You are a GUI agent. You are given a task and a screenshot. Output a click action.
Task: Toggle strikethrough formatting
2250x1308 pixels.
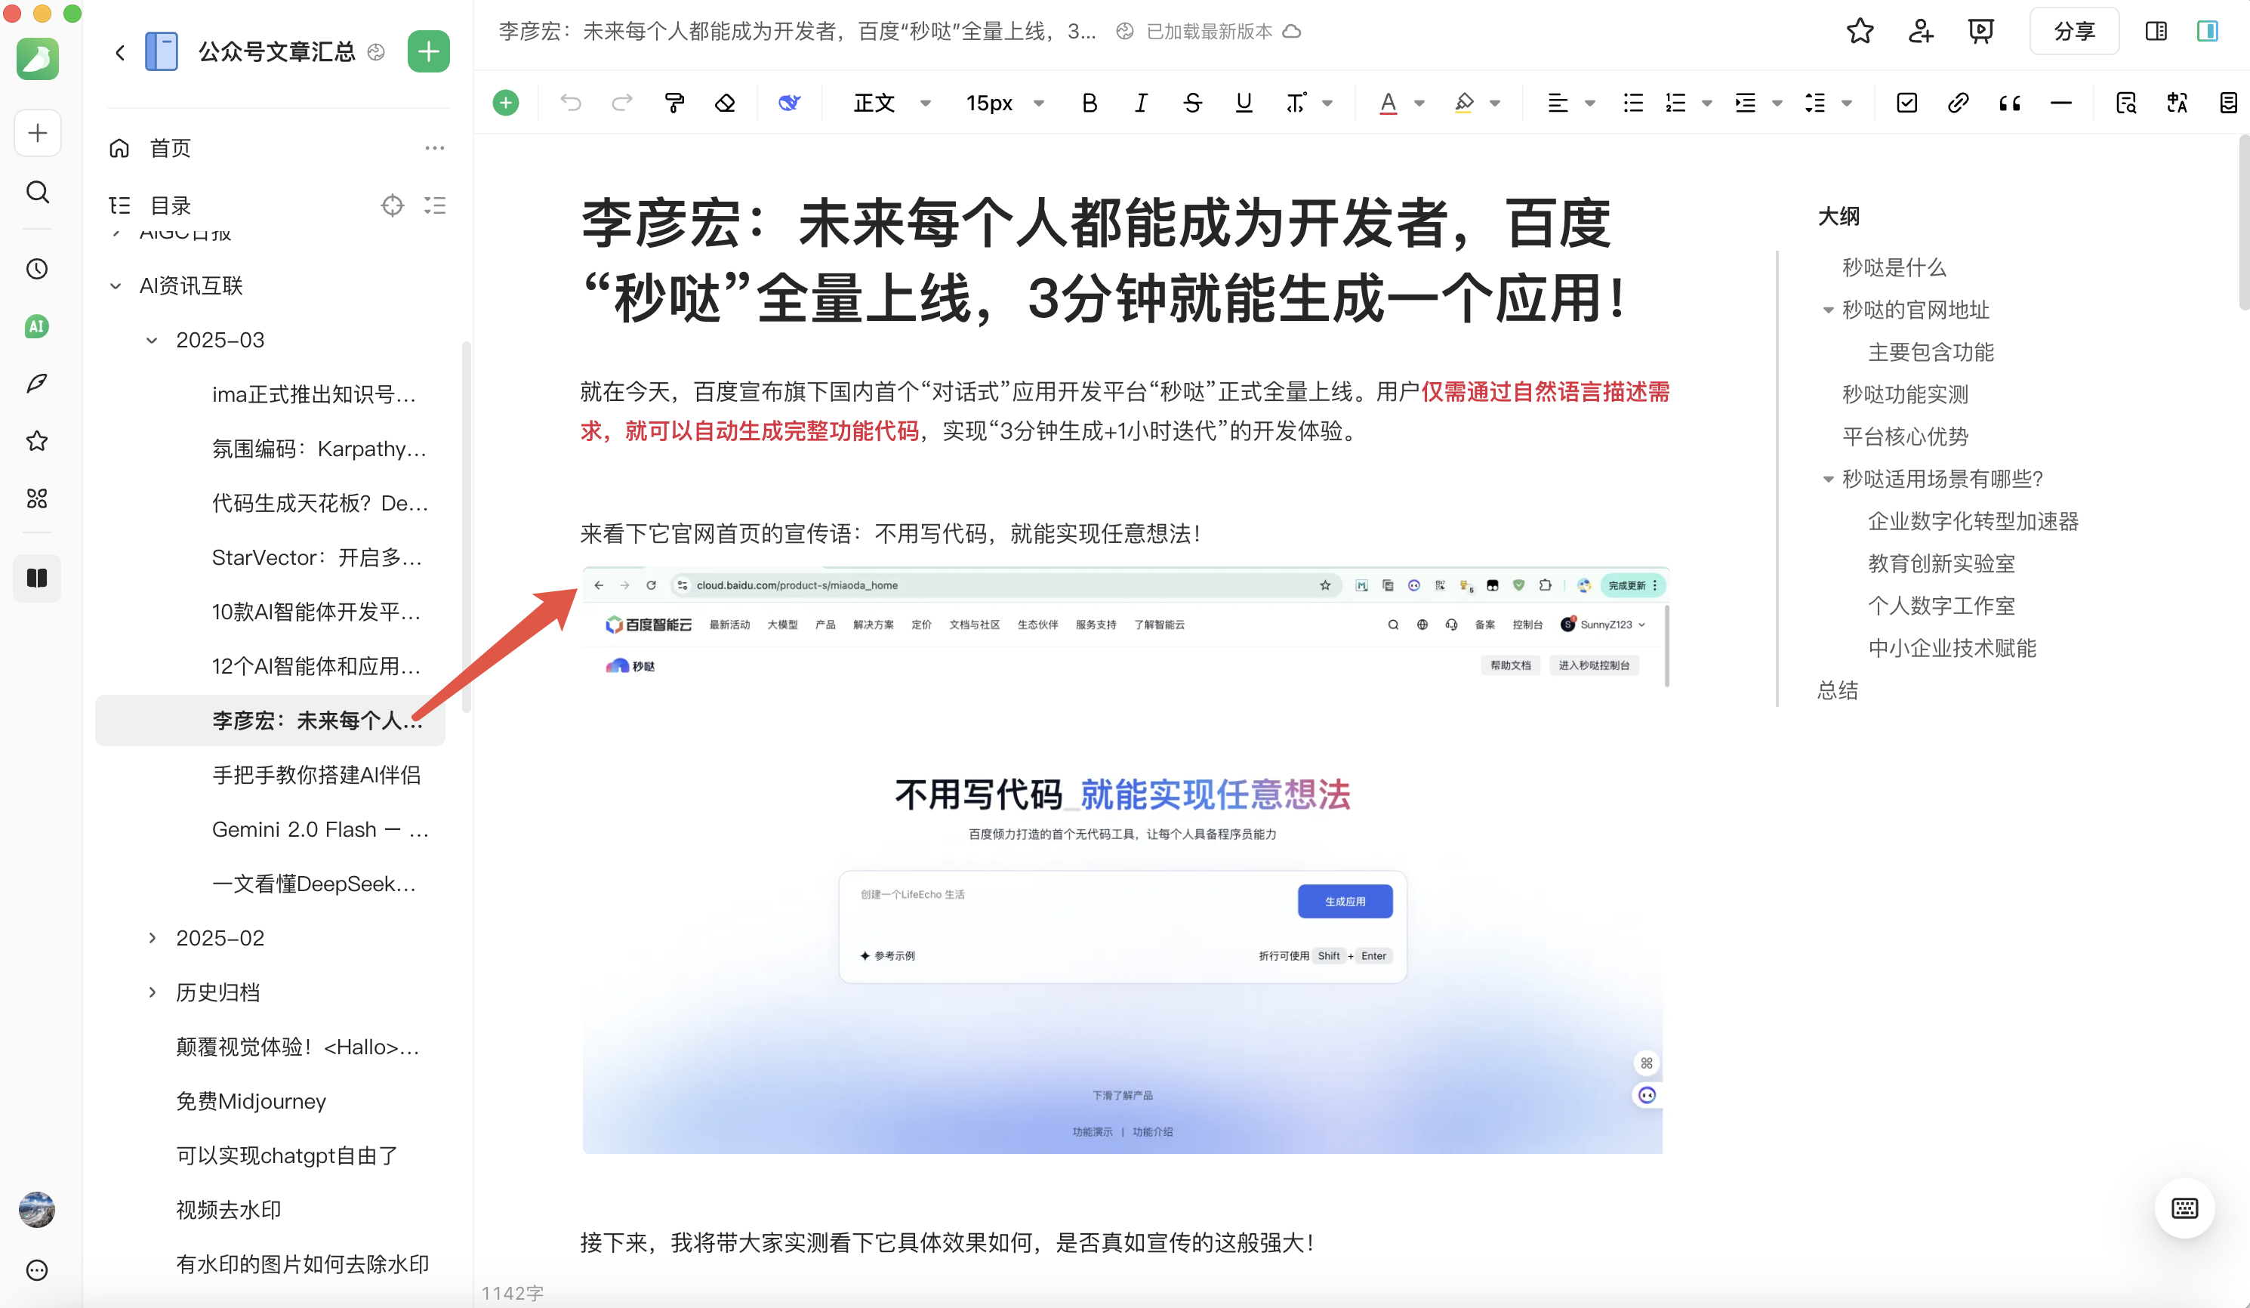click(x=1192, y=103)
